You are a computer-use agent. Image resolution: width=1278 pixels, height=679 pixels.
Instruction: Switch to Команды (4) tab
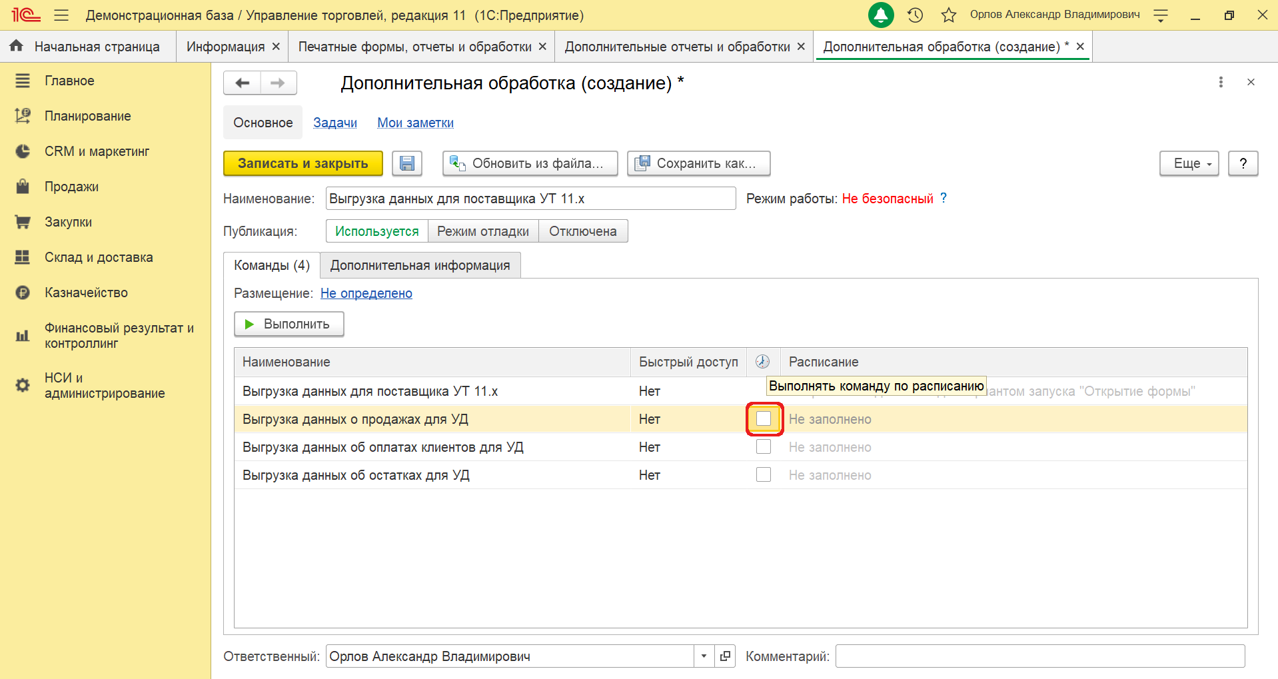272,265
